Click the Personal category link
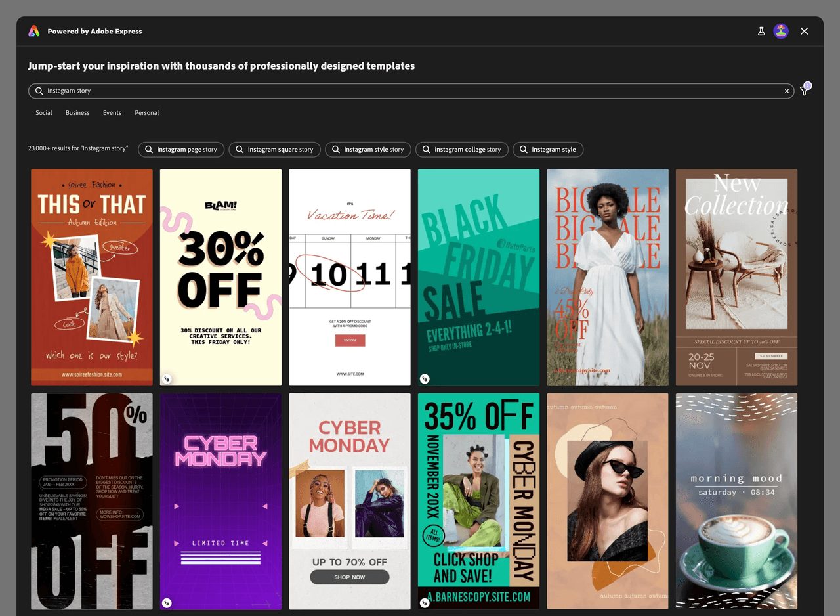 tap(146, 112)
